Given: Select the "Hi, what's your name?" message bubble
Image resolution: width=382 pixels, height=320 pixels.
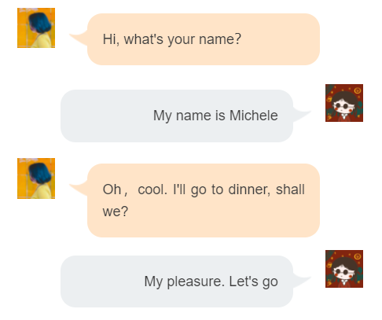Looking at the screenshot, I should click(x=204, y=39).
